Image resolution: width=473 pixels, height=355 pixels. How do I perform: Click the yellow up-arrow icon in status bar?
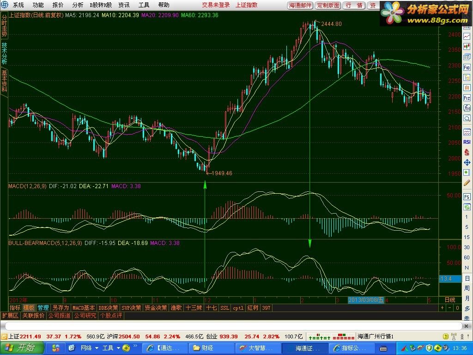pos(446,337)
